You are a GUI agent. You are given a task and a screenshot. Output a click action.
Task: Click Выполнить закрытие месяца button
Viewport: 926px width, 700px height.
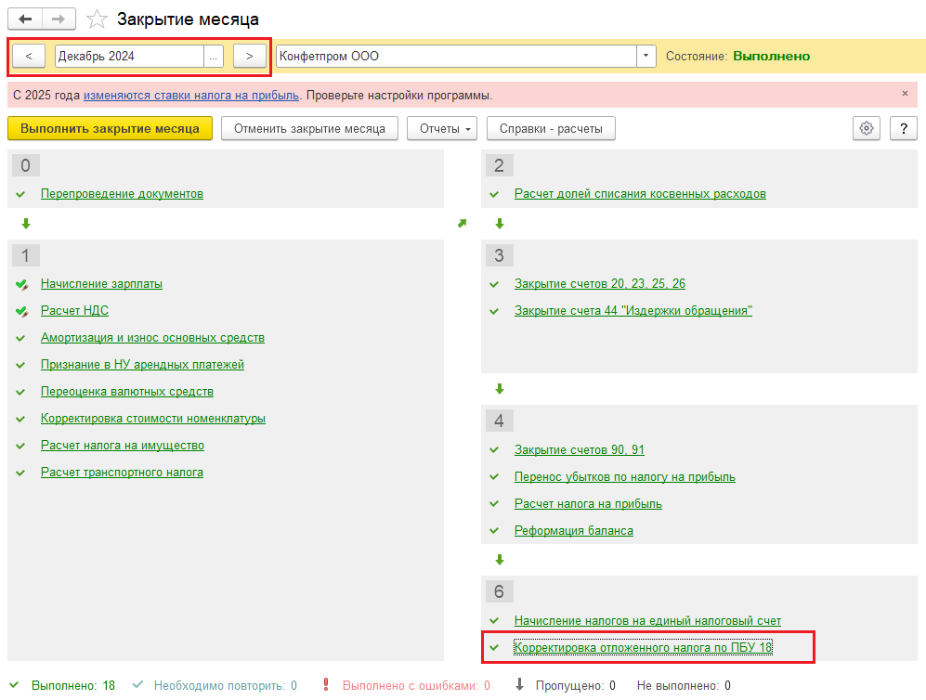pos(110,128)
